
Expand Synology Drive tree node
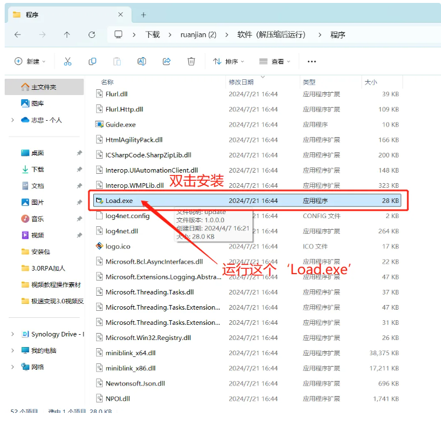point(12,334)
